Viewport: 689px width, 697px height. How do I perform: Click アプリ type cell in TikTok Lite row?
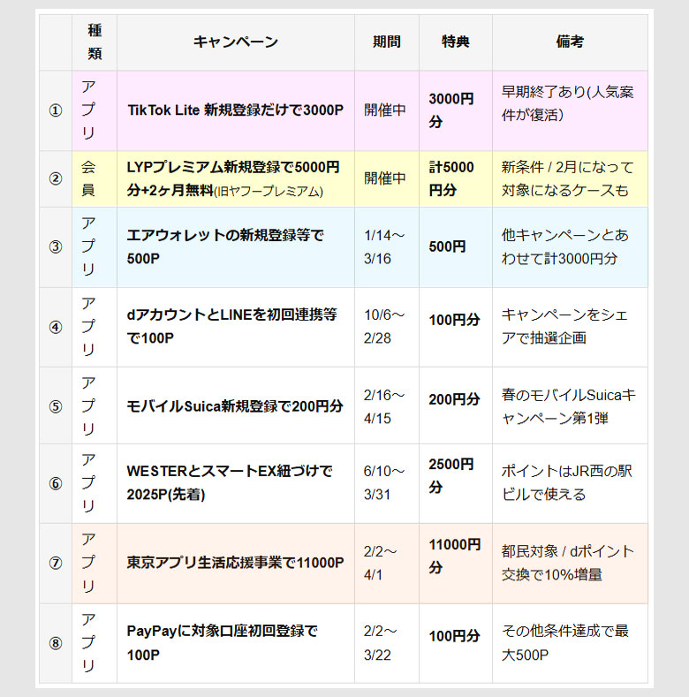(x=95, y=110)
